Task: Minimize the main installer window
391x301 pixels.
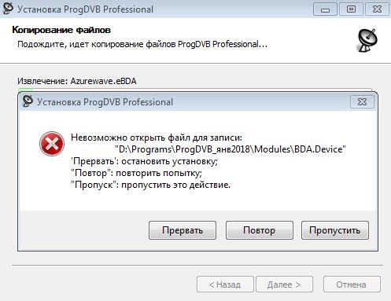Action: 325,9
